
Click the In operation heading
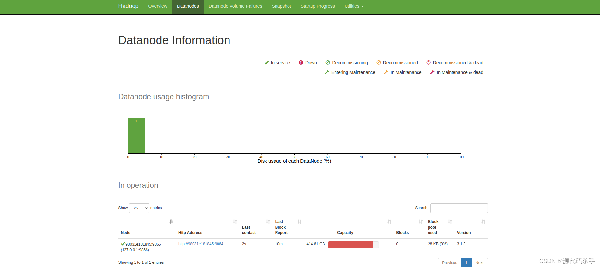pos(138,185)
